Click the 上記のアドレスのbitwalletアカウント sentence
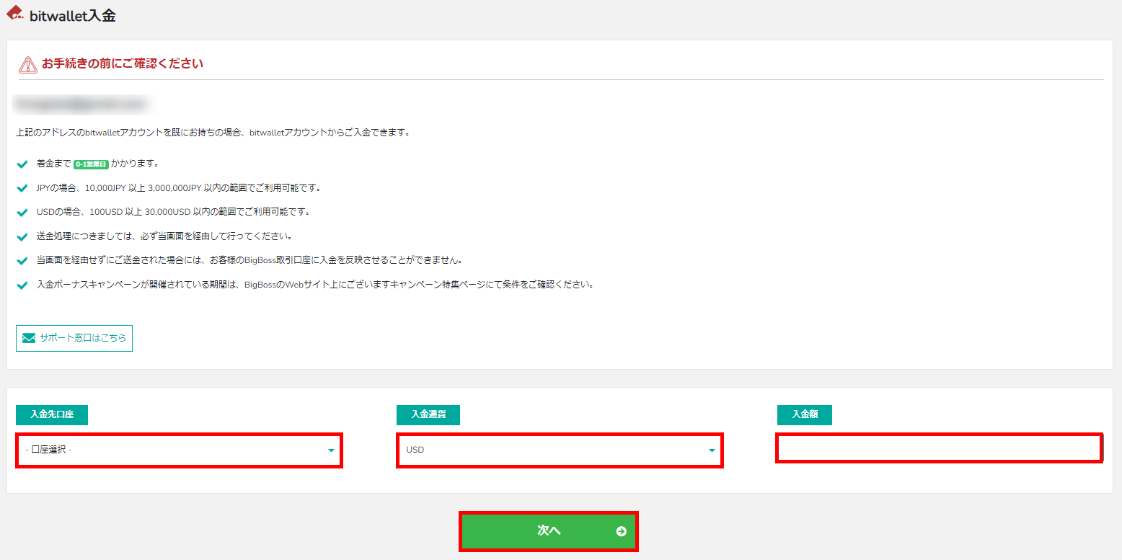 pos(213,133)
